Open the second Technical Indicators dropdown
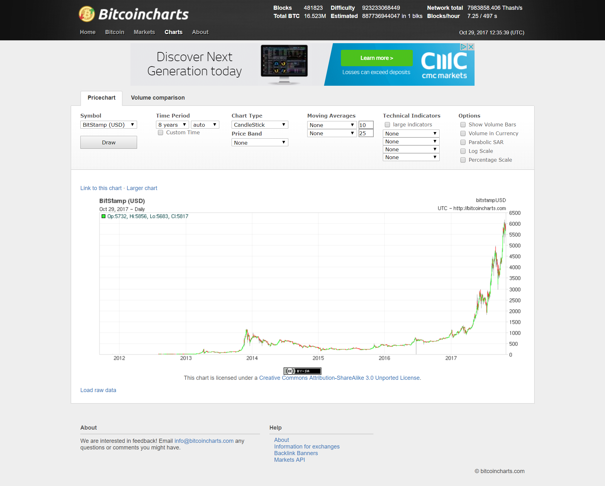 [x=411, y=142]
